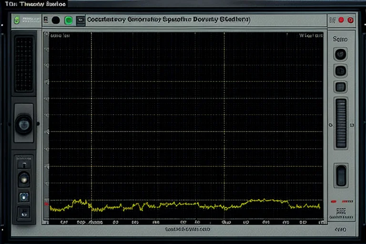Click the left red circle at top right

pyautogui.click(x=341, y=20)
